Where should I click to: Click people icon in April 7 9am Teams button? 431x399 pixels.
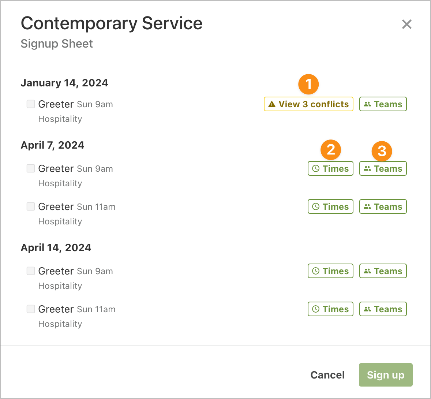point(367,168)
